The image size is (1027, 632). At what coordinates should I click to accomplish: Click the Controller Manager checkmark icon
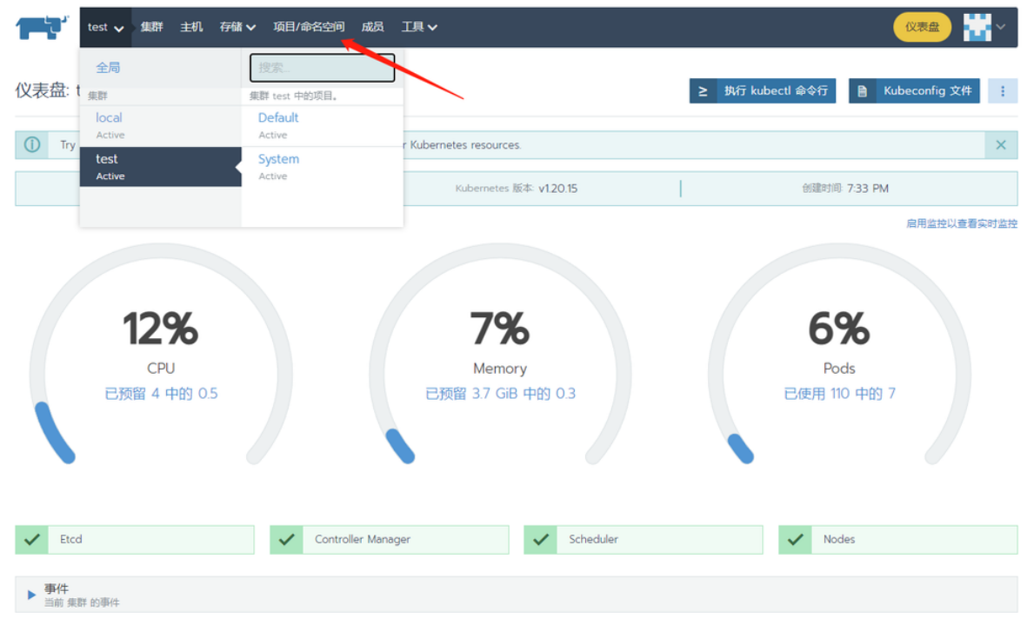click(286, 540)
